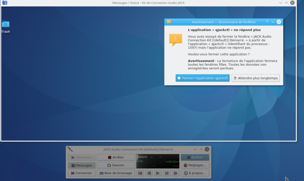The height and width of the screenshot is (181, 304).
Task: Close the Messages / Statut window
Action: tap(292, 3)
